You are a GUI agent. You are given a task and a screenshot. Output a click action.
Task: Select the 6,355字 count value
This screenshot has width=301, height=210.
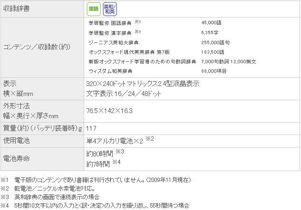(x=210, y=33)
